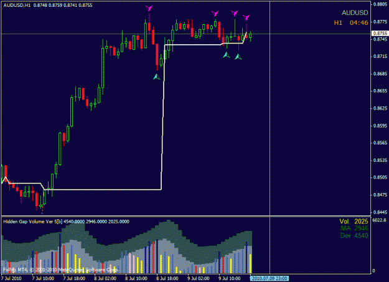The image size is (389, 282).
Task: Click the Dev 4540 readout
Action: click(354, 235)
